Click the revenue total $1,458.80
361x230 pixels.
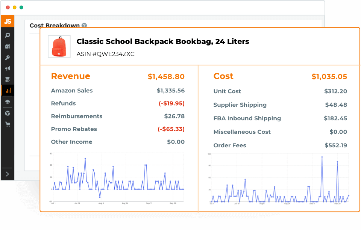(166, 76)
